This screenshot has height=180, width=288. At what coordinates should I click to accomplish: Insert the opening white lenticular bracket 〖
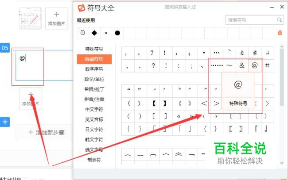point(230,129)
